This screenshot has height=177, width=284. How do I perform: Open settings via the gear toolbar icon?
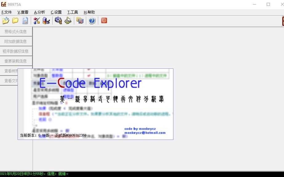pyautogui.click(x=58, y=21)
